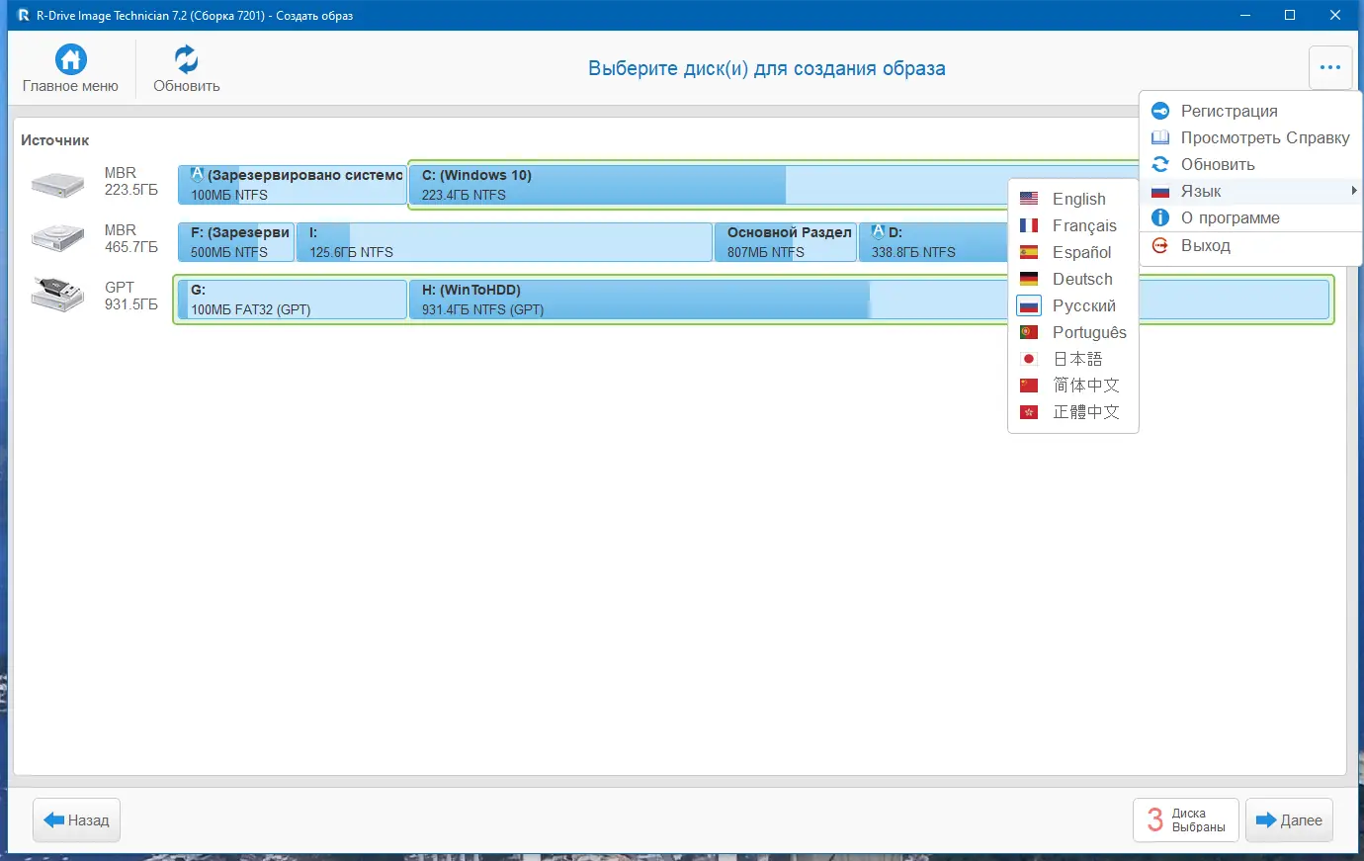Image resolution: width=1364 pixels, height=861 pixels.
Task: Click the Обновить refresh icon on the toolbar
Action: (184, 57)
